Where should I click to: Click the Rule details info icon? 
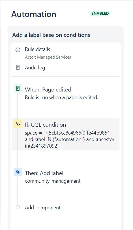point(18,50)
